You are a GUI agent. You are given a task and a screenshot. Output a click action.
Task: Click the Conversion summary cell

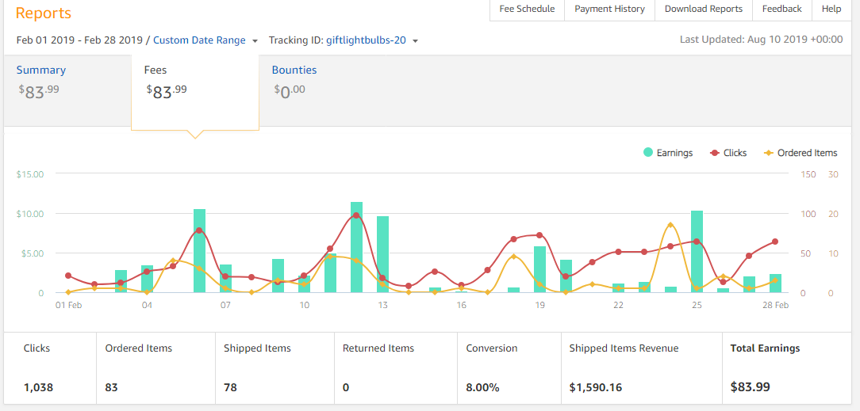(509, 368)
